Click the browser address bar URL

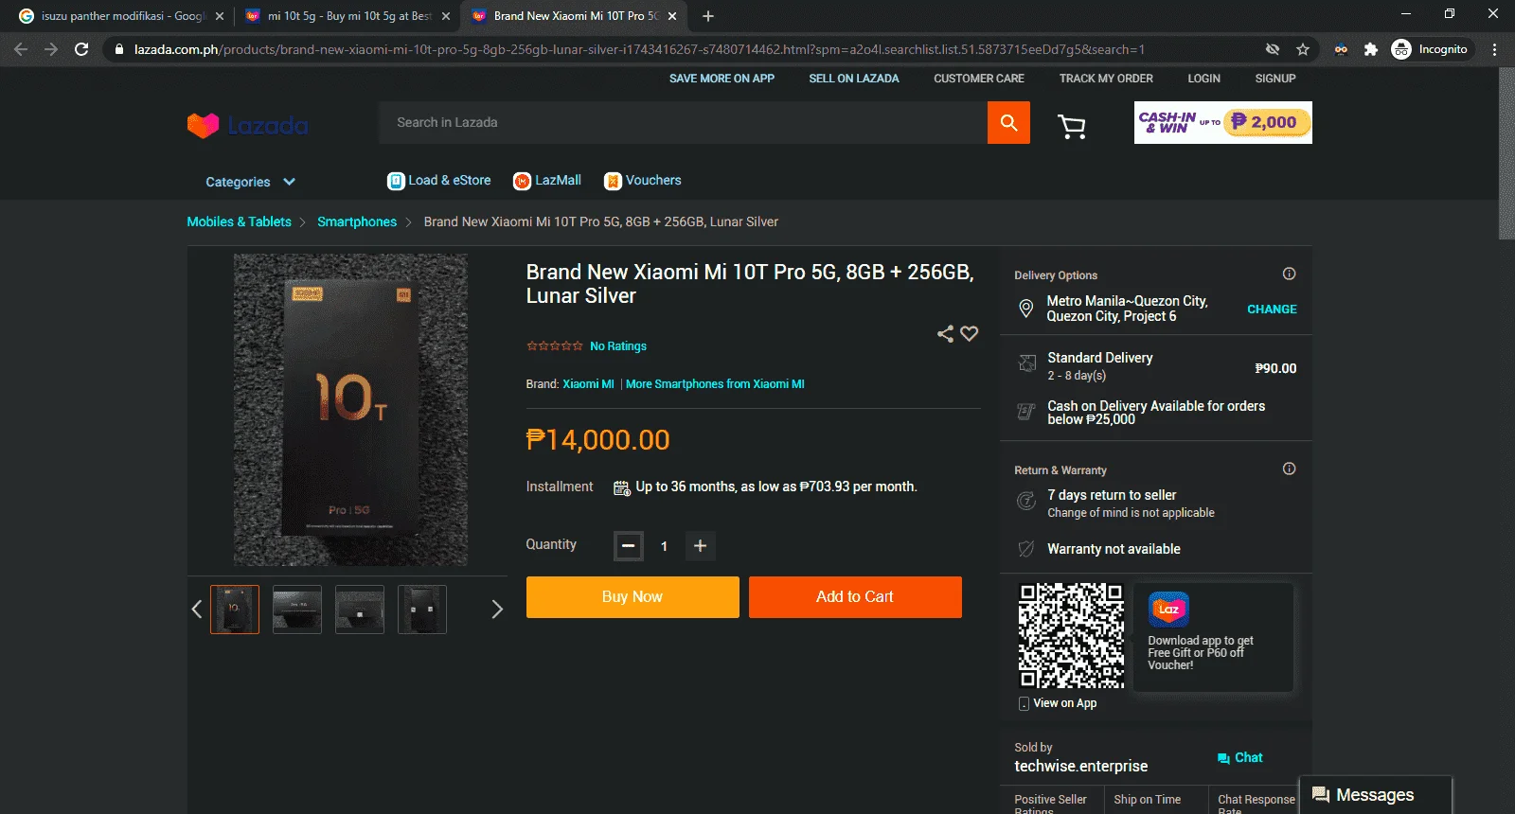[x=639, y=49]
